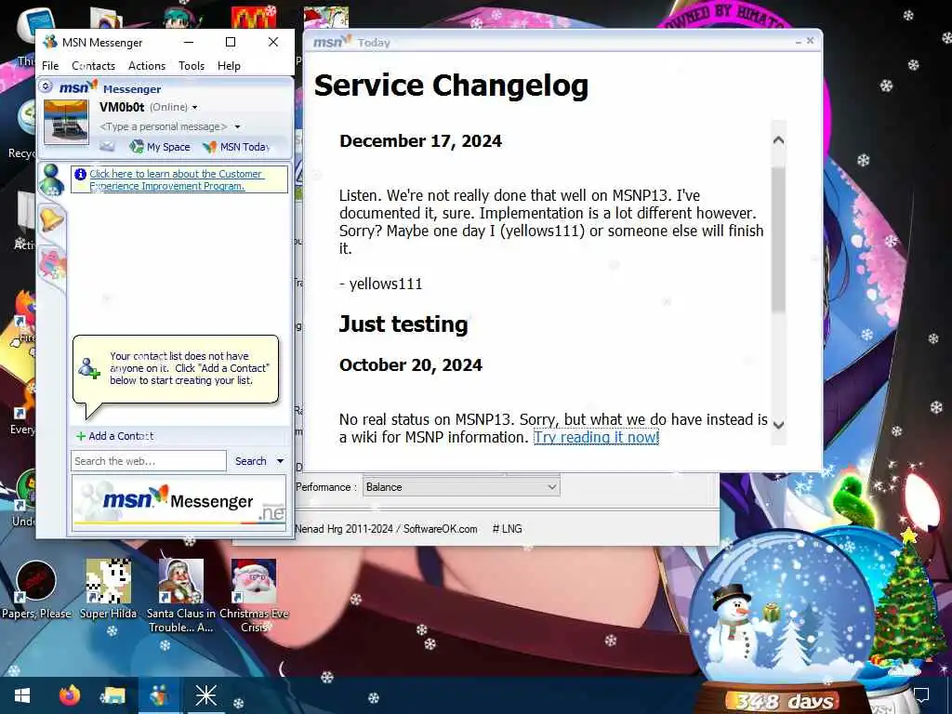Image resolution: width=952 pixels, height=714 pixels.
Task: Launch Firefox from the taskbar
Action: [70, 695]
